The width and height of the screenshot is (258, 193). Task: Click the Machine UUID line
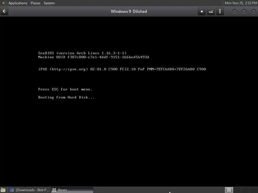pos(93,57)
